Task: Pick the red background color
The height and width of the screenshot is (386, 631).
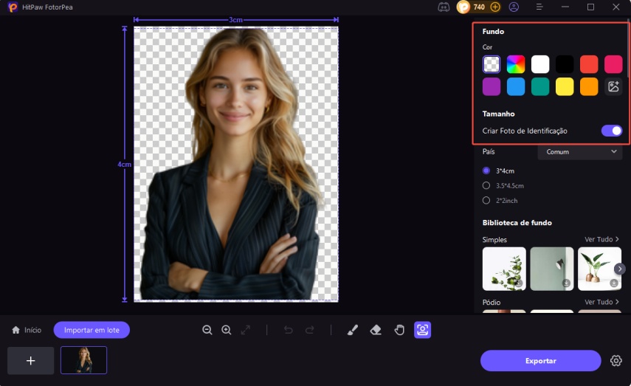Action: (589, 64)
